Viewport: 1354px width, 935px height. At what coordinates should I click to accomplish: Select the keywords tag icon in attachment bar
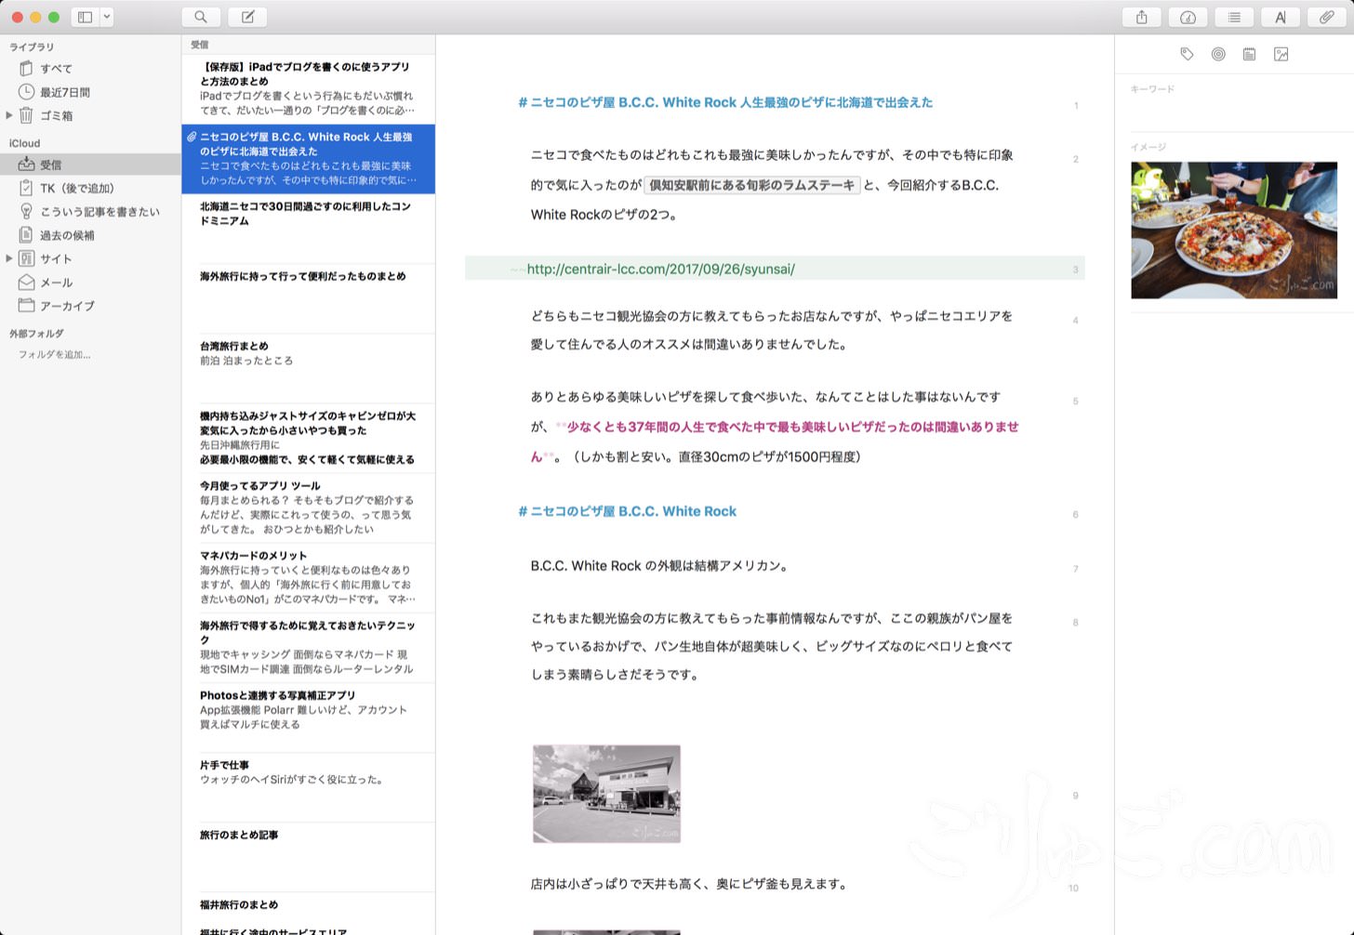(x=1187, y=54)
